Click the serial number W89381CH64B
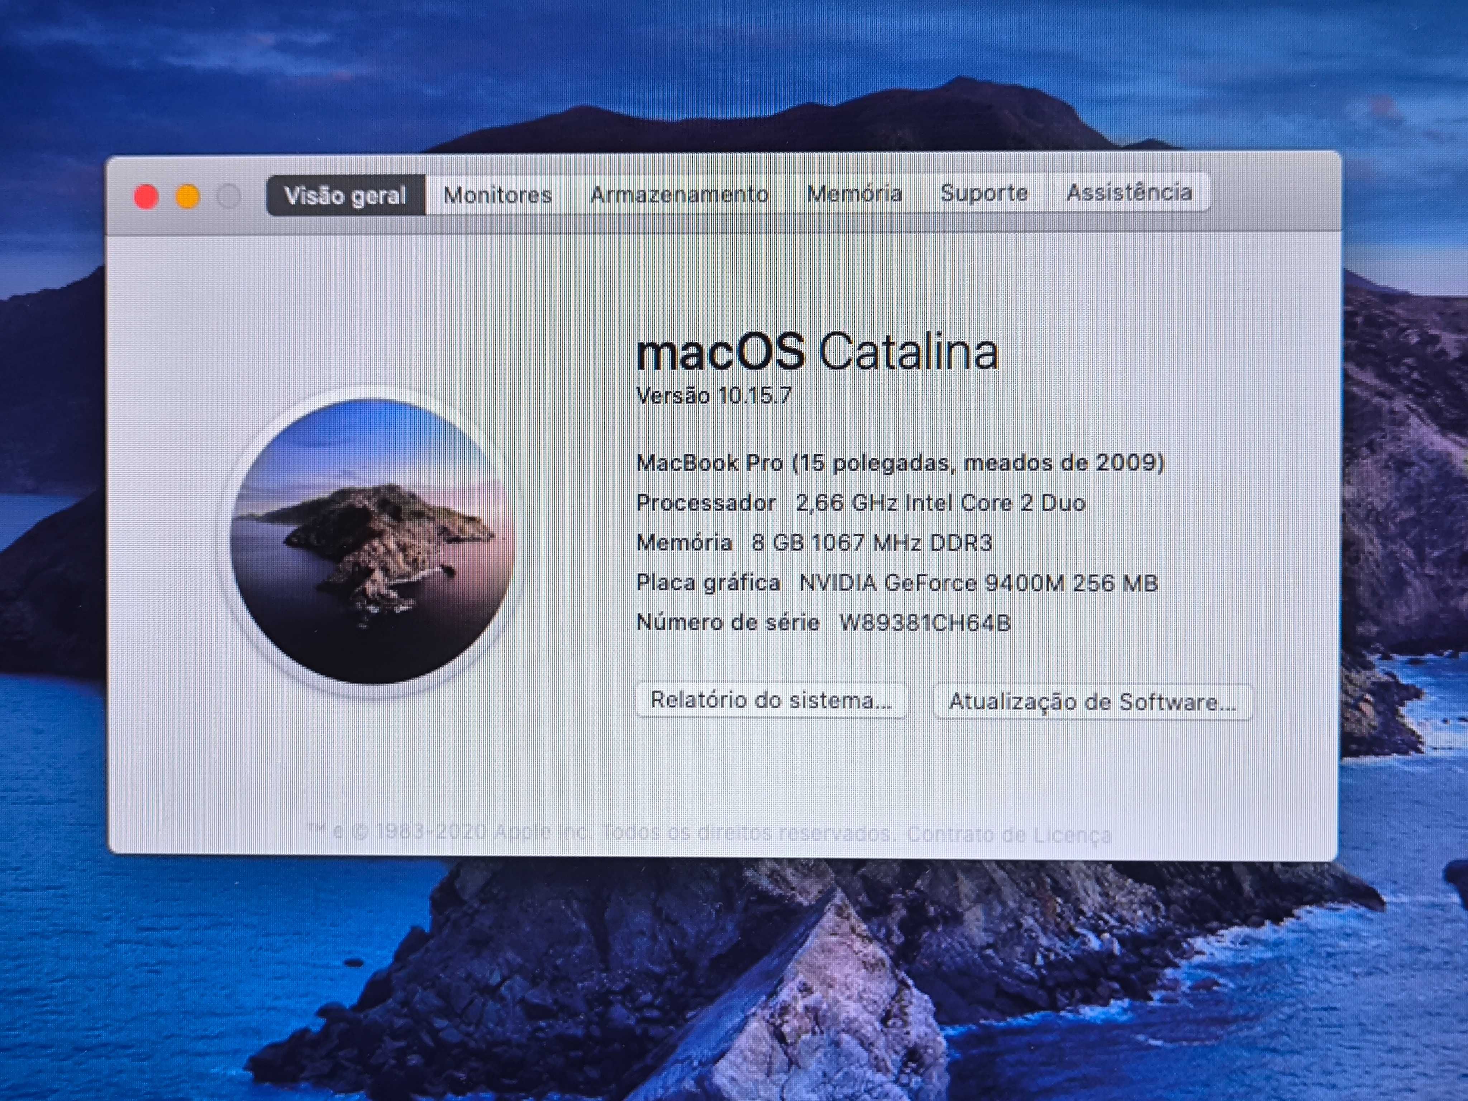 (x=924, y=623)
